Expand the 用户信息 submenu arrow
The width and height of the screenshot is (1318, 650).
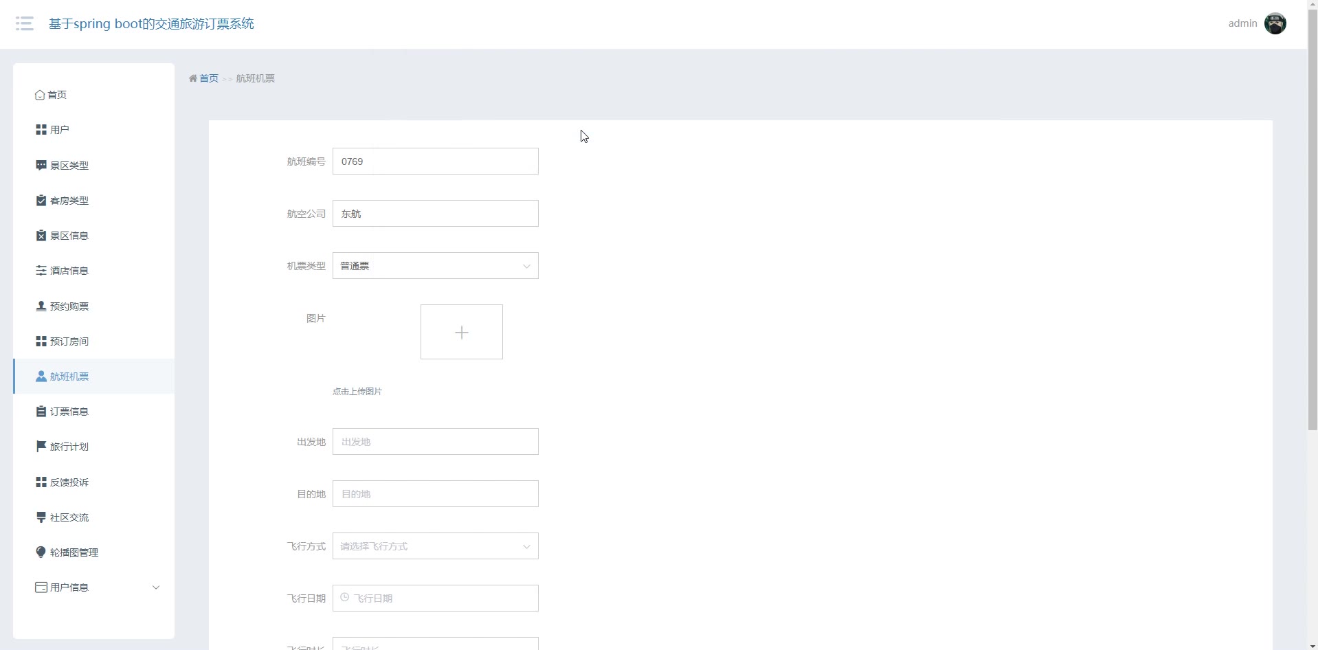click(x=156, y=587)
